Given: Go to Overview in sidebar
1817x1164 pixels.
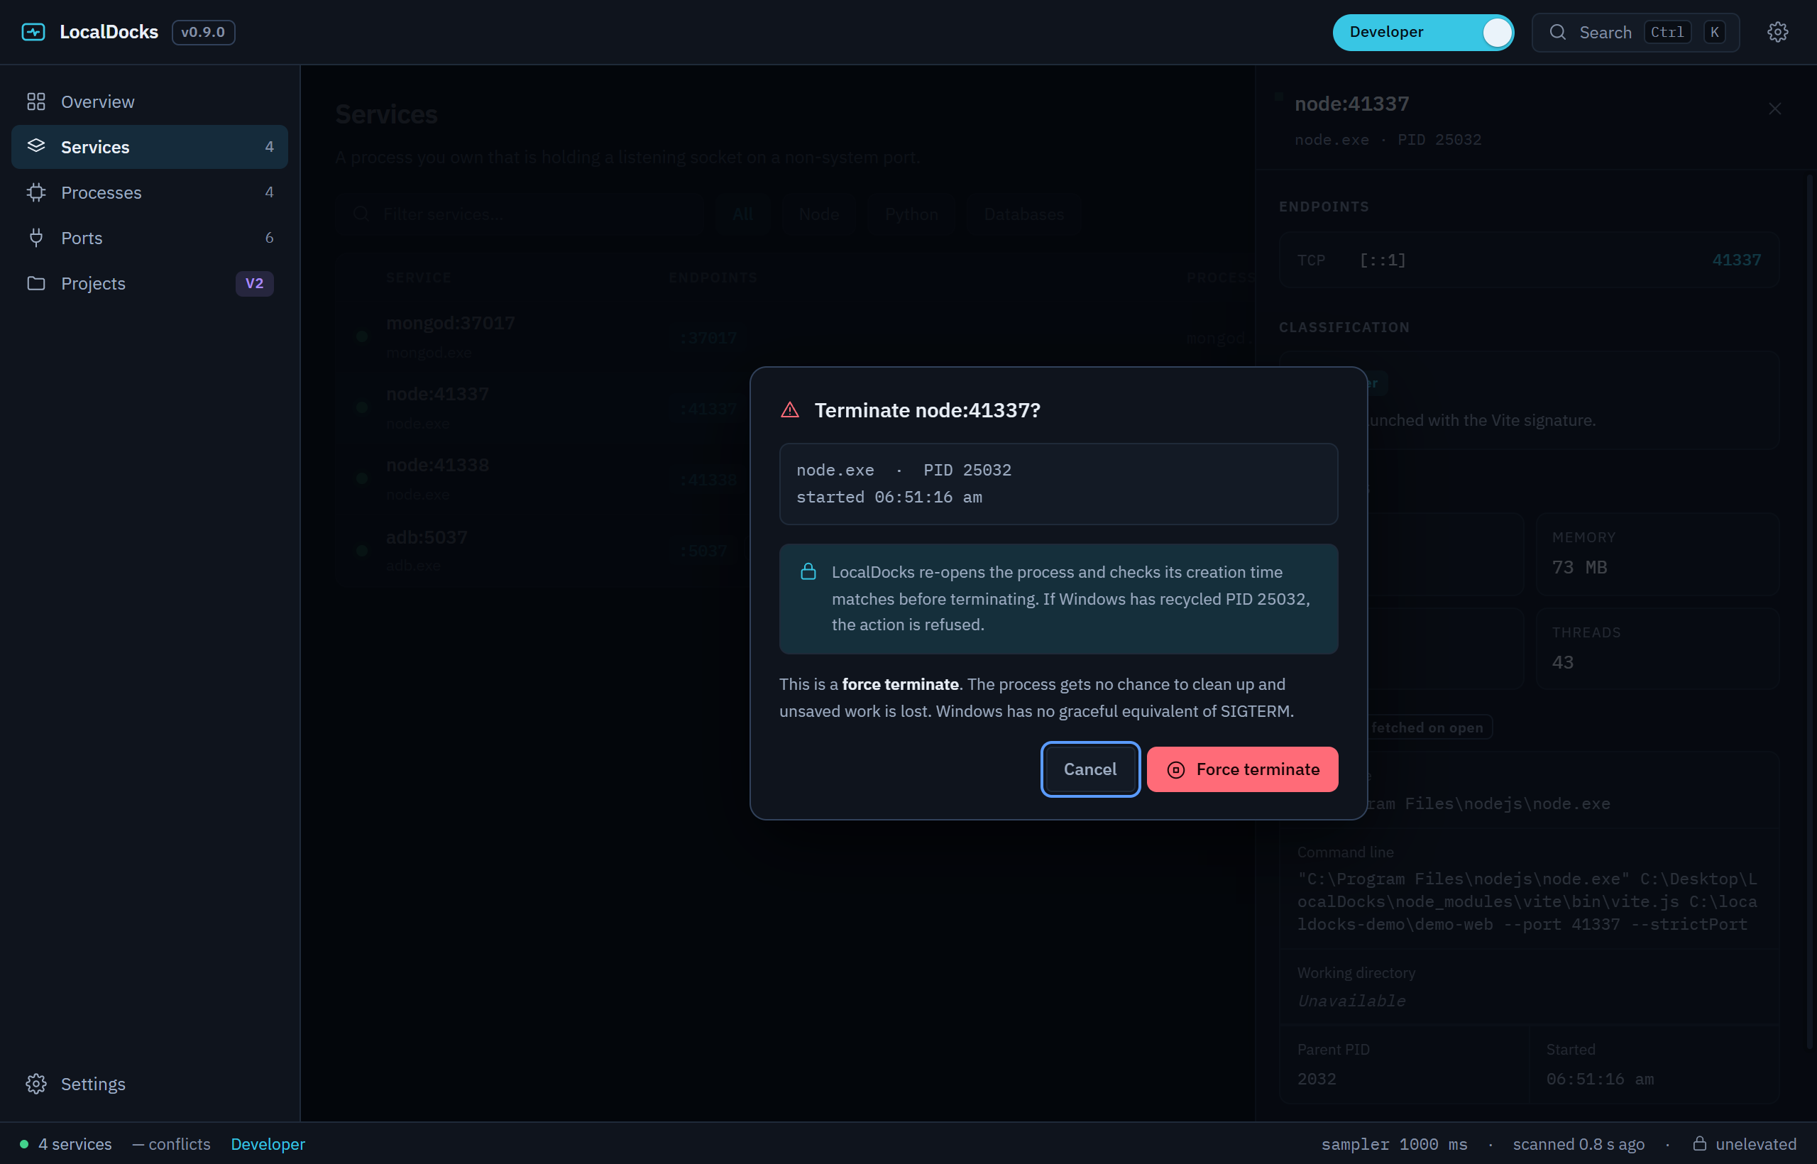Looking at the screenshot, I should [x=150, y=101].
